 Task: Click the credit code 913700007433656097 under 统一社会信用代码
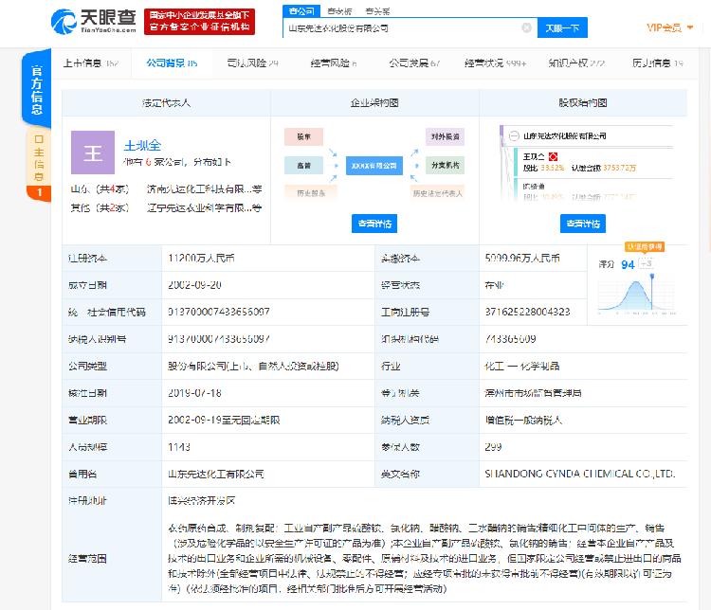(219, 312)
